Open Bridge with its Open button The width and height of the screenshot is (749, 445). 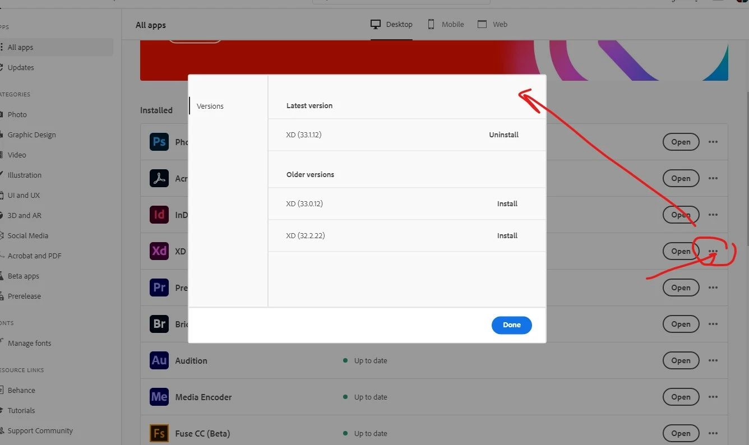tap(681, 324)
